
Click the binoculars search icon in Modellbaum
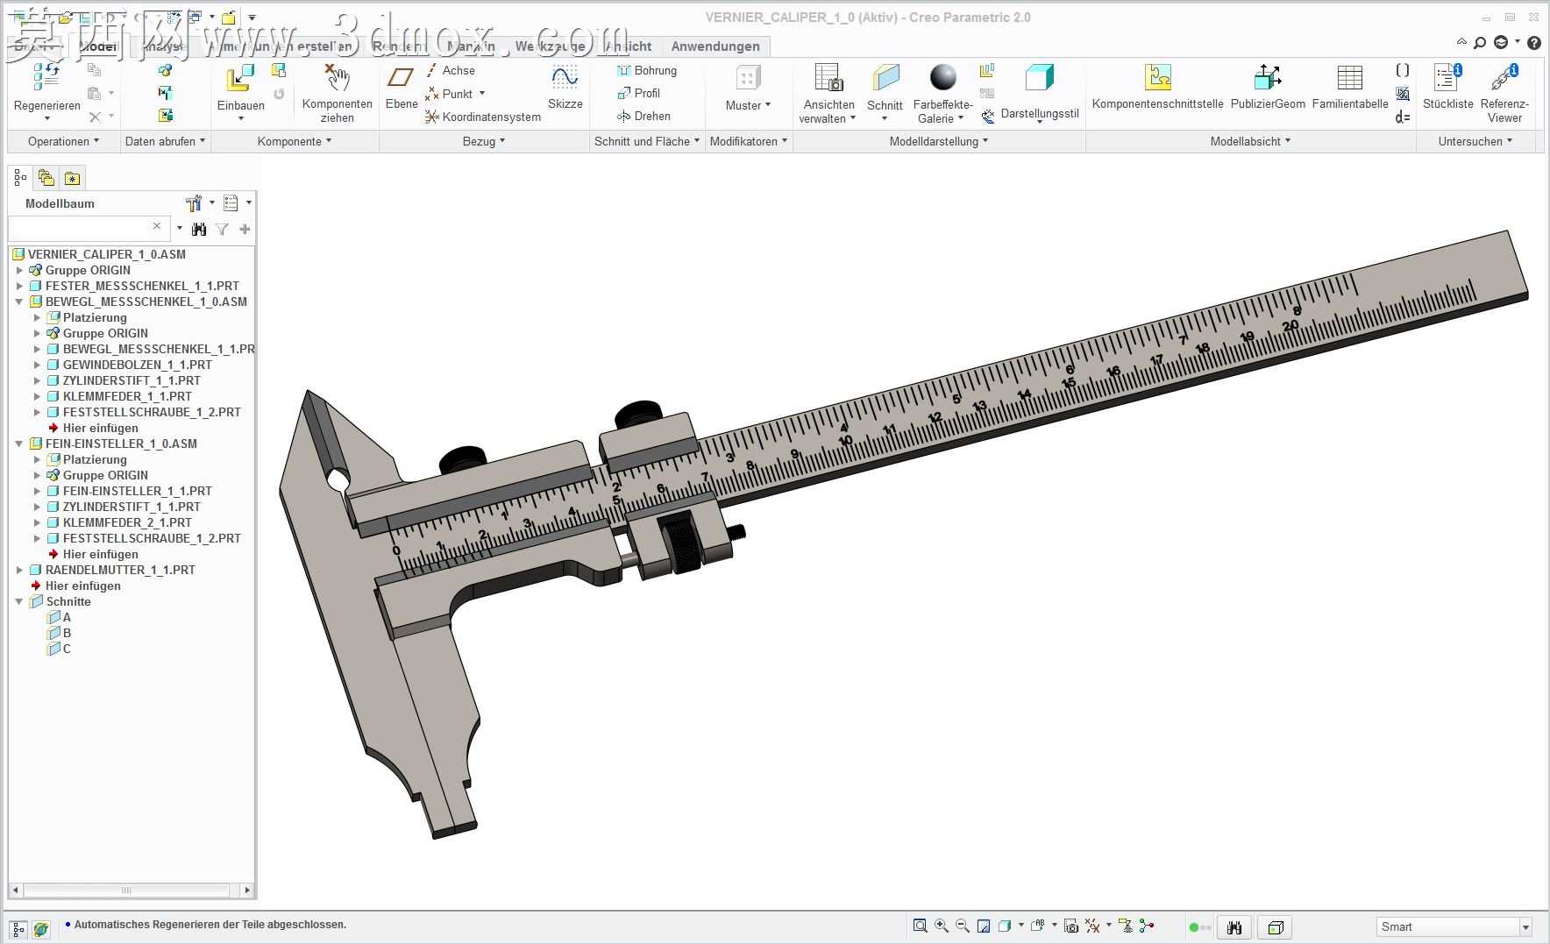click(199, 229)
